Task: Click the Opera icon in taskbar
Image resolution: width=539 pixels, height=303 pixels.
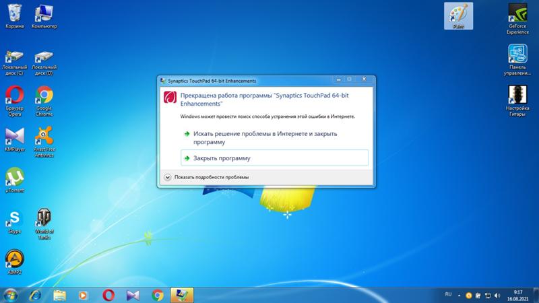Action: (108, 295)
